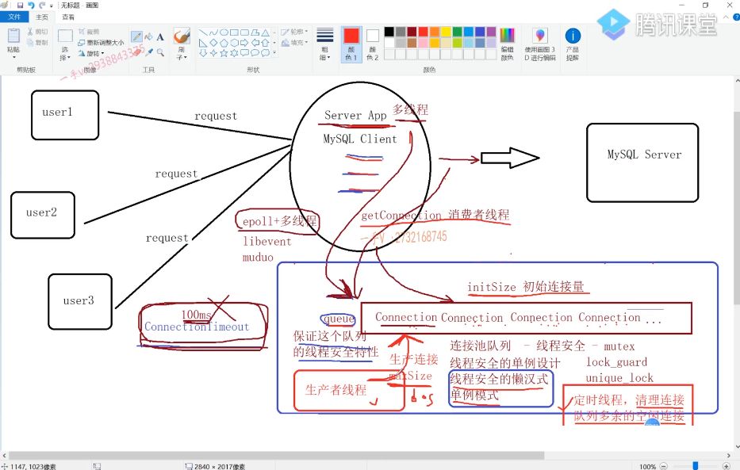The width and height of the screenshot is (740, 470).
Task: Select the Color picker eyedropper tool
Action: coord(149,52)
